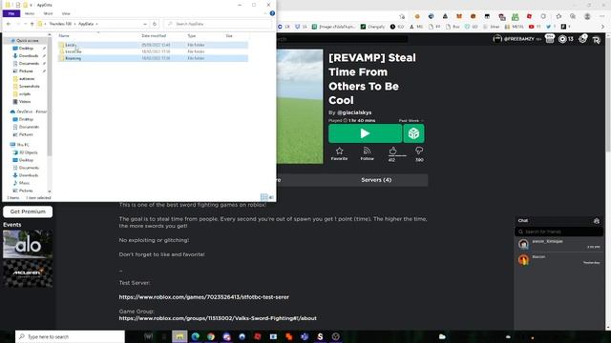Viewport: 611px width, 343px height.
Task: Expand the recent locations dropdown arrow
Action: (x=26, y=24)
